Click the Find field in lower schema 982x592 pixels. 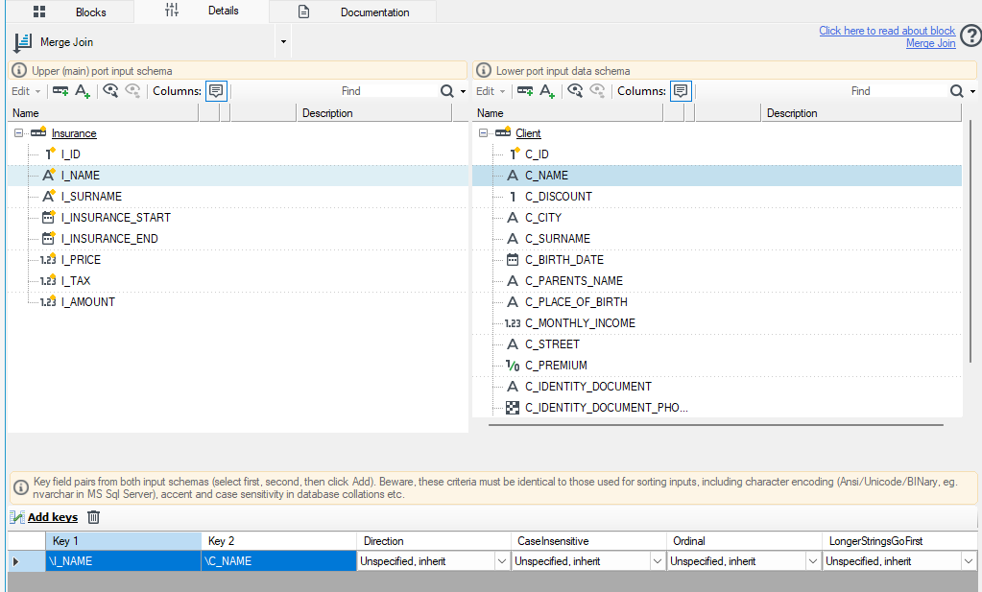click(860, 91)
